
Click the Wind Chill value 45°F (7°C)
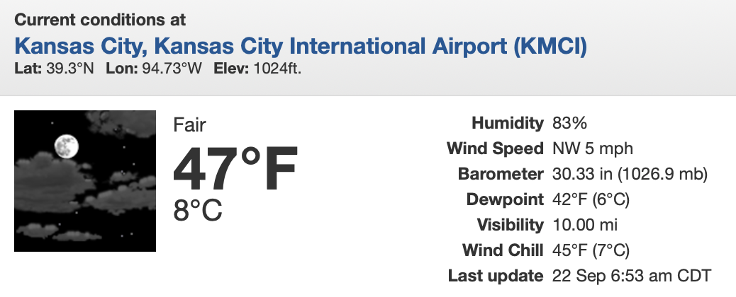pyautogui.click(x=591, y=250)
